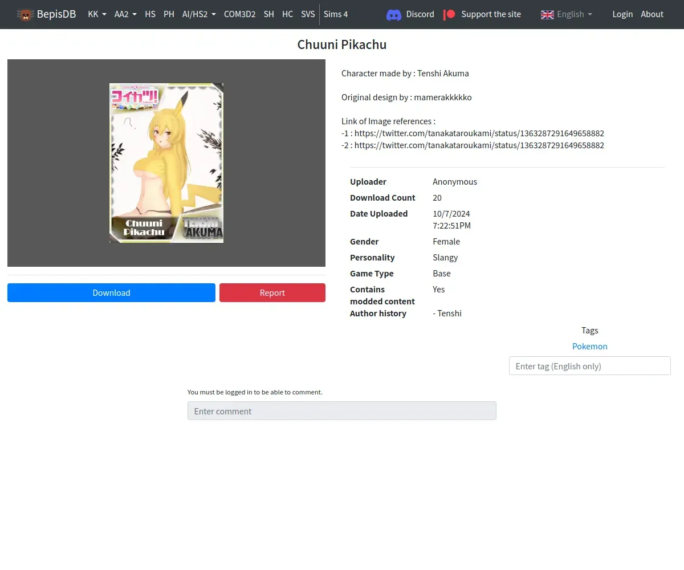This screenshot has width=684, height=570.
Task: Click the upload date 10/7/2024
Action: [x=451, y=214]
